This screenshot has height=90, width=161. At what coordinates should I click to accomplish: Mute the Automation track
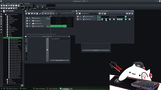pos(29,23)
